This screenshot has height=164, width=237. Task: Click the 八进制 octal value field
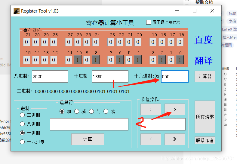tap(50, 76)
